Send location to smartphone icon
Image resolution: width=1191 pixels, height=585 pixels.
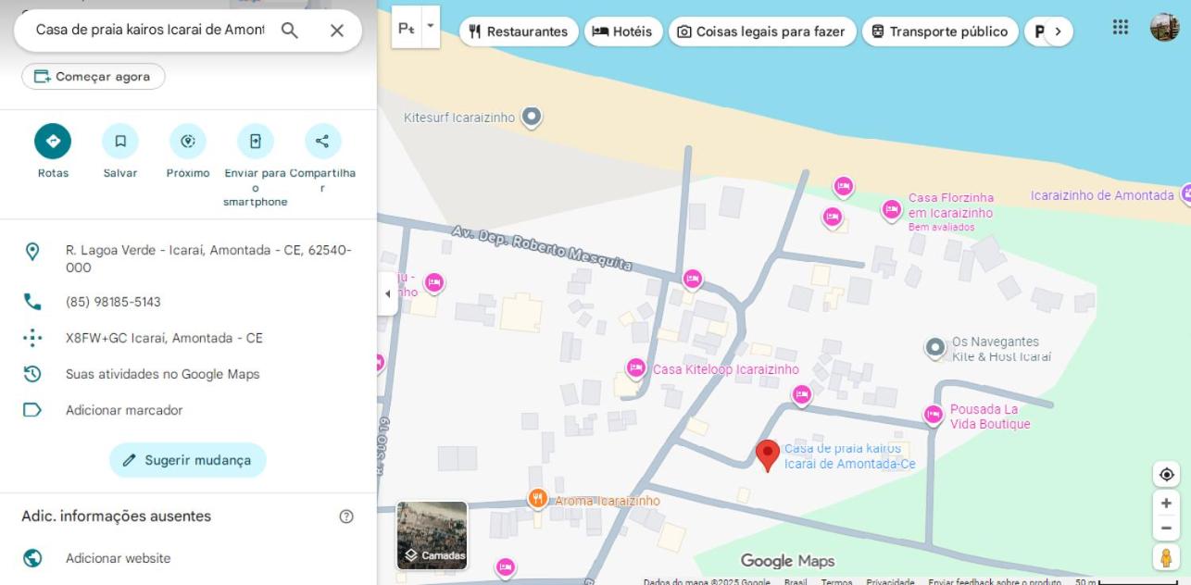click(256, 142)
